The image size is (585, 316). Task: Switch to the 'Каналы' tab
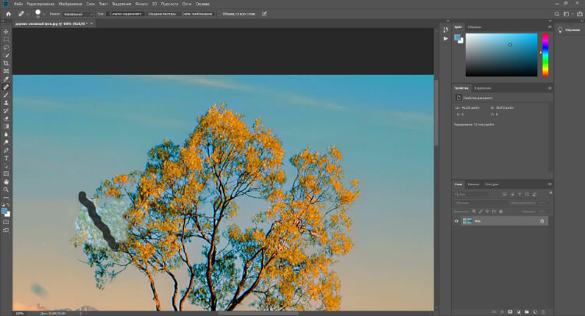[474, 184]
